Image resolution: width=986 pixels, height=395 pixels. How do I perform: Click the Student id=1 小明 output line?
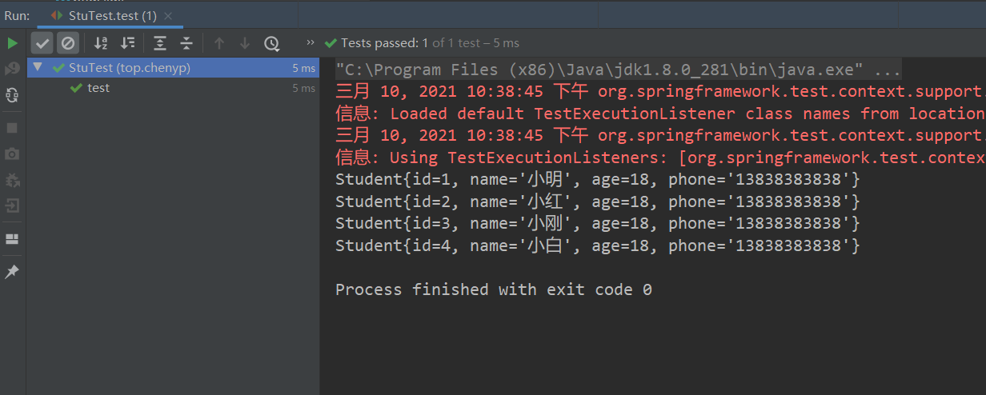(x=598, y=179)
